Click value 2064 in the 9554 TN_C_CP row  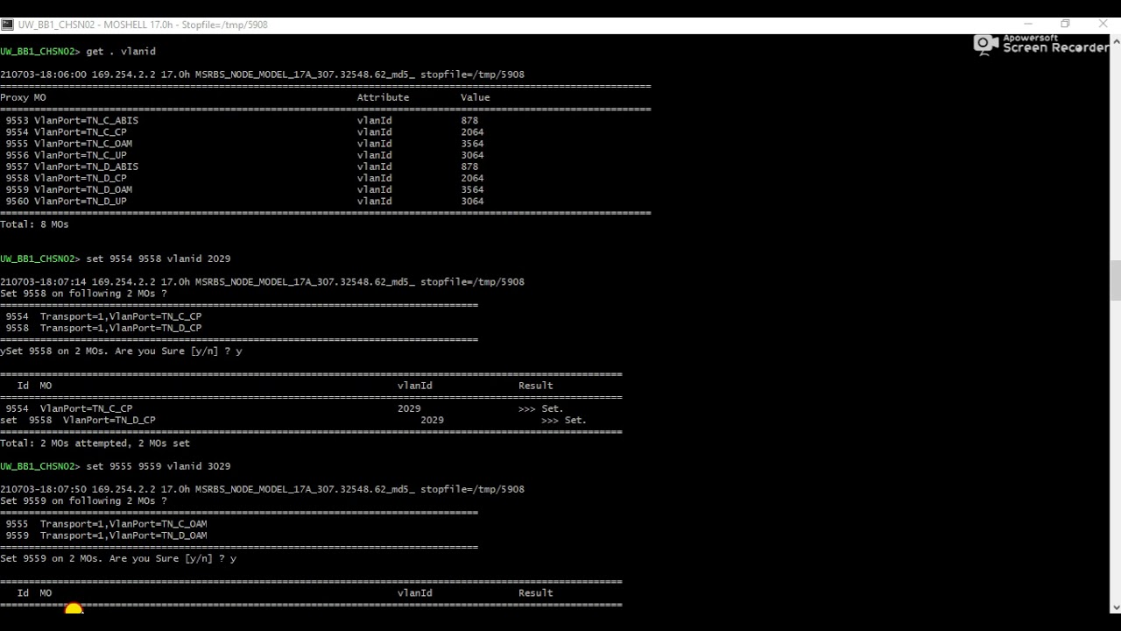472,132
